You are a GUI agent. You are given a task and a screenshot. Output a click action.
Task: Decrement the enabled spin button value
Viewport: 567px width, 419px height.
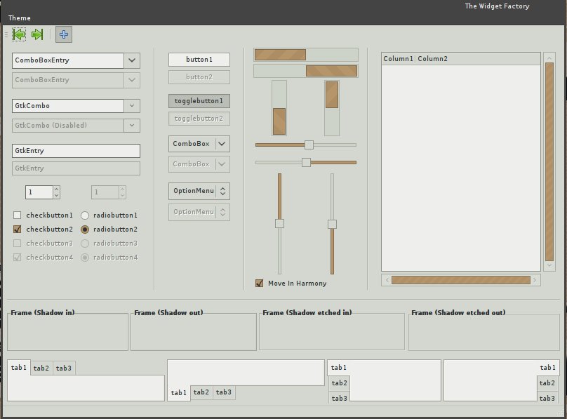click(x=56, y=196)
